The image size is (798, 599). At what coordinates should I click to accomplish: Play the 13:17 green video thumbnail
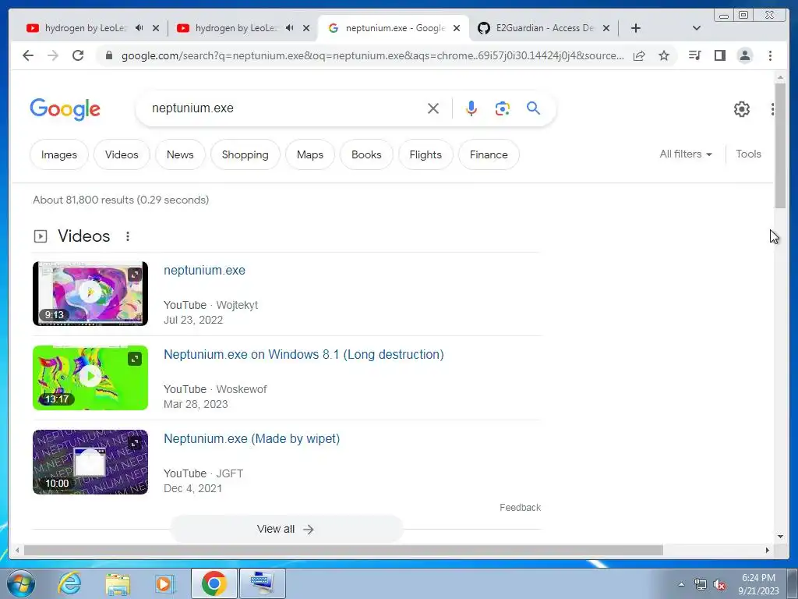pos(90,377)
